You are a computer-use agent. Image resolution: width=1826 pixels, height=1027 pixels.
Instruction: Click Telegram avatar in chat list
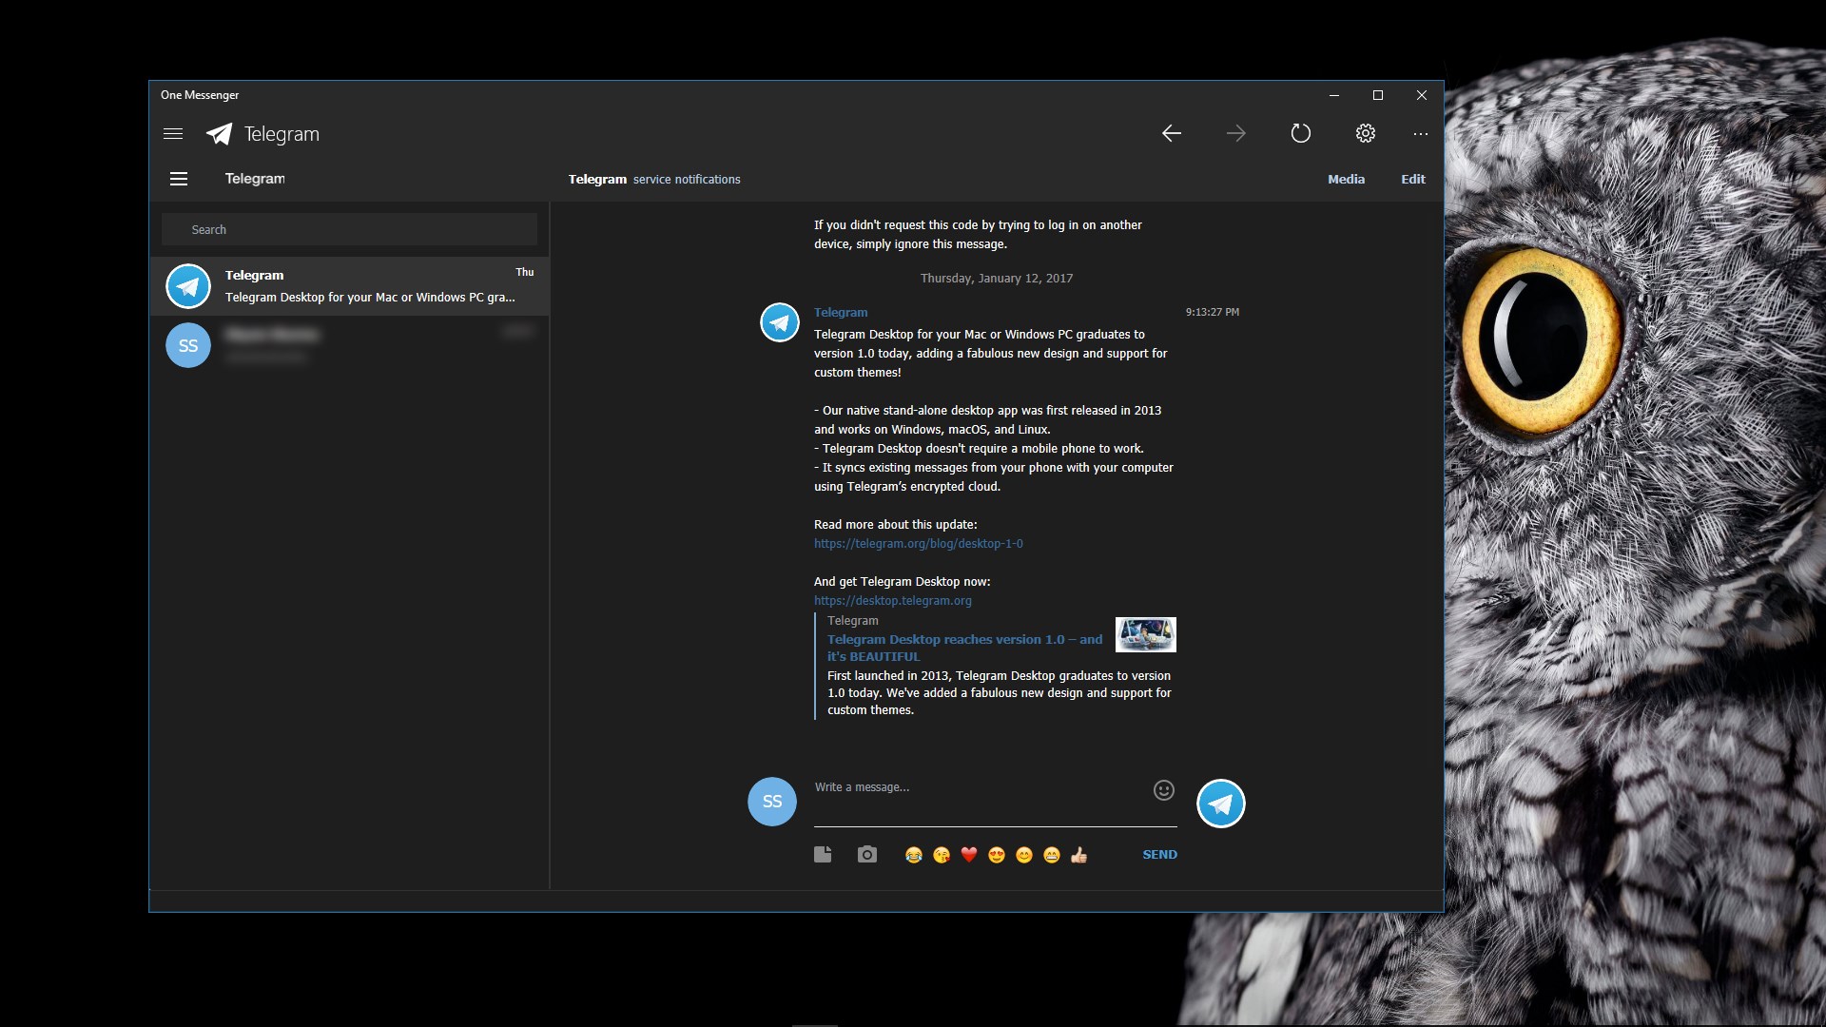point(188,286)
